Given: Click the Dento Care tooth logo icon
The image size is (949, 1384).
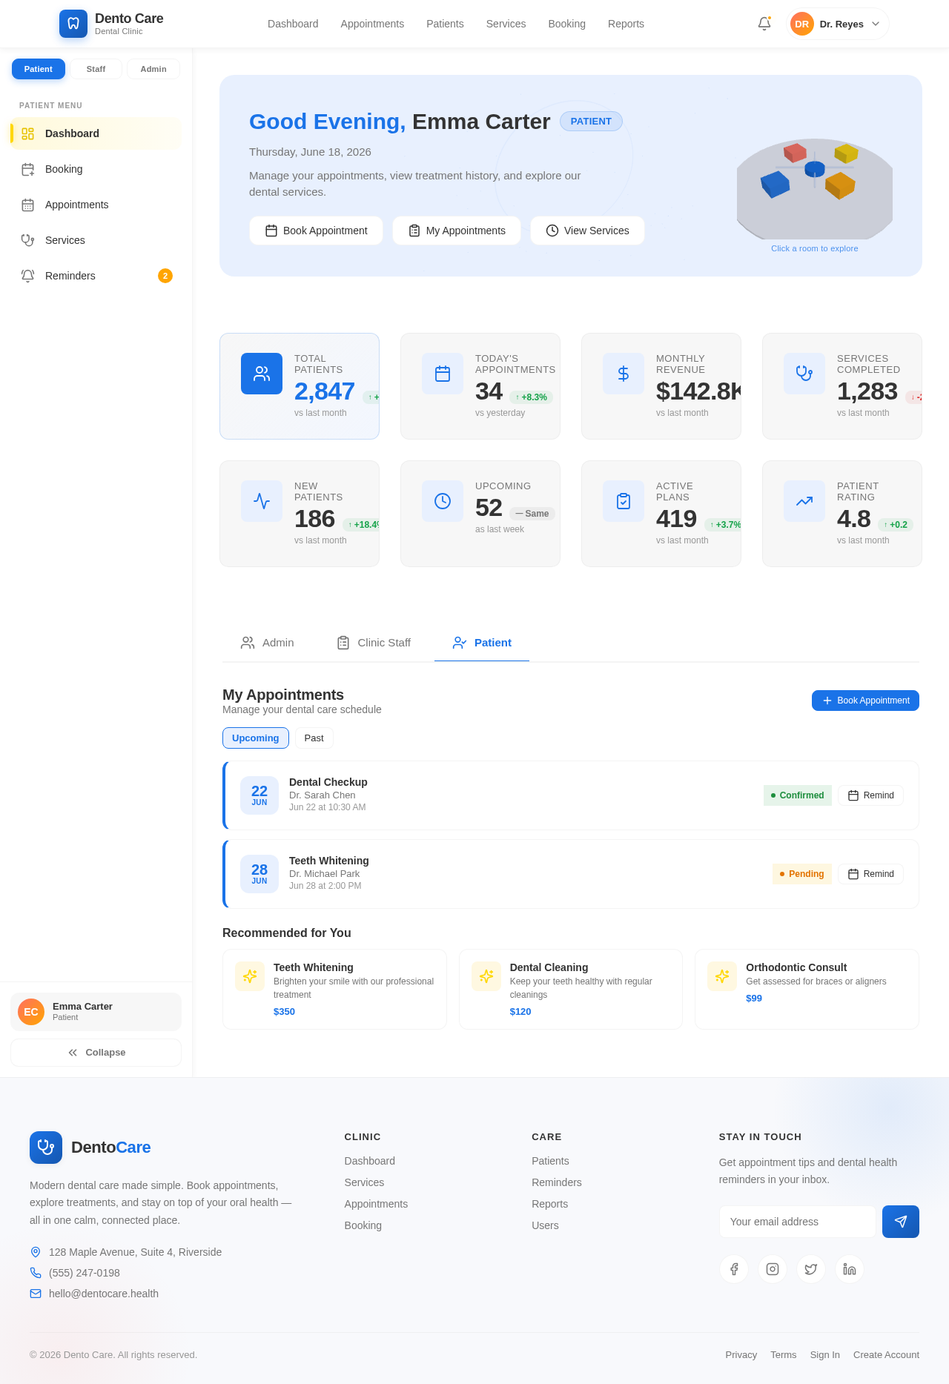Looking at the screenshot, I should [73, 24].
